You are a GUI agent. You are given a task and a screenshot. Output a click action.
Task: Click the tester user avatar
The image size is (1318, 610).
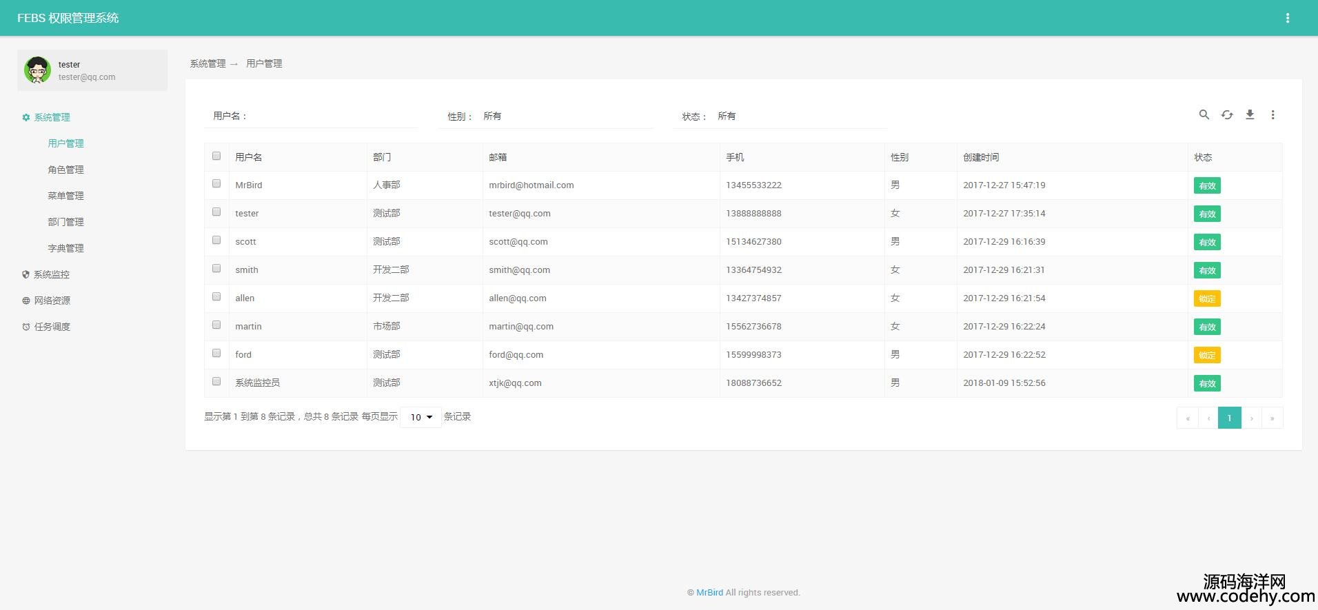37,70
